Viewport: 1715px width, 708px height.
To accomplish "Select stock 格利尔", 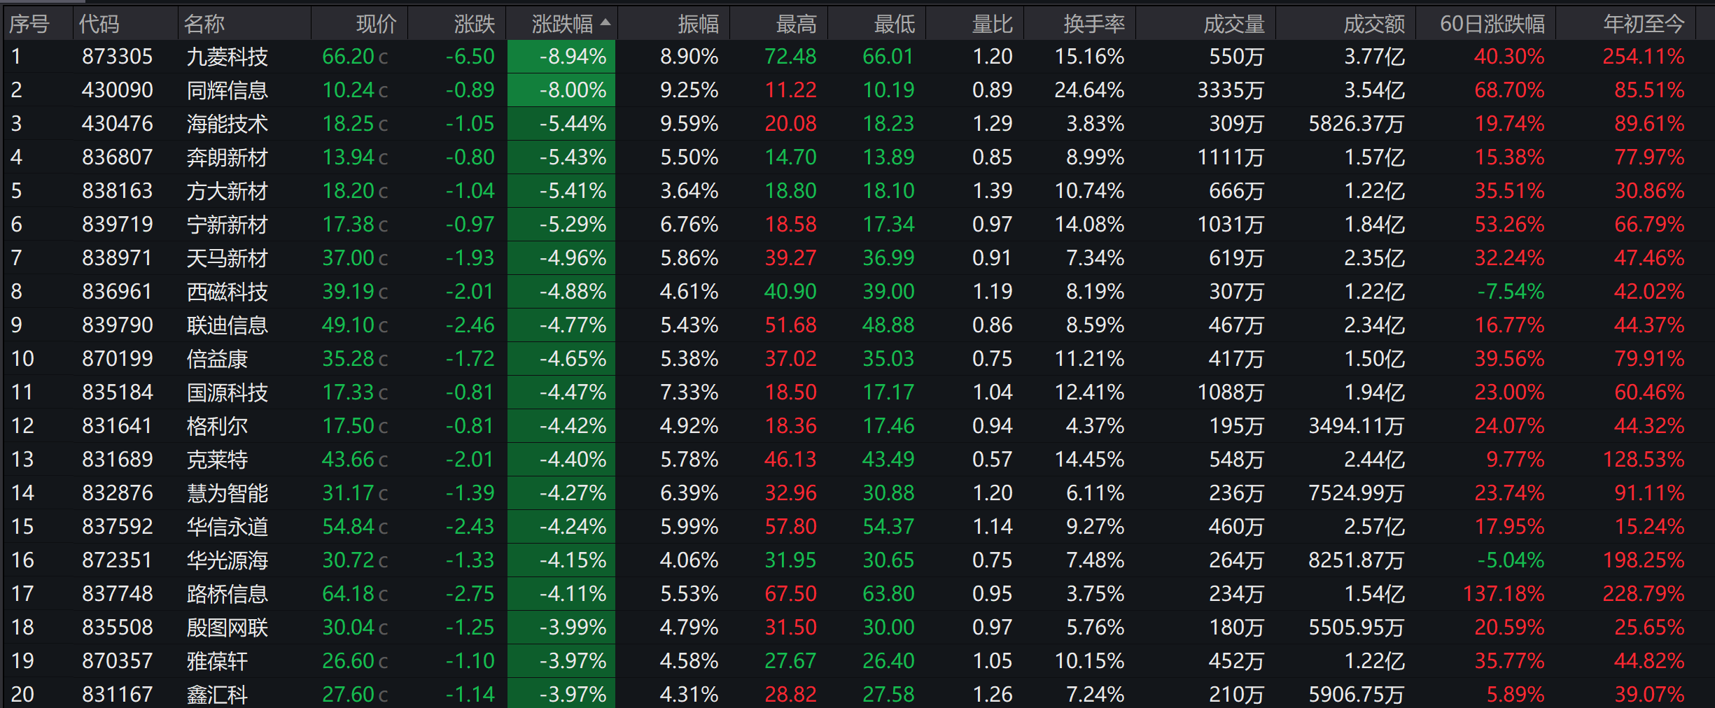I will coord(217,426).
